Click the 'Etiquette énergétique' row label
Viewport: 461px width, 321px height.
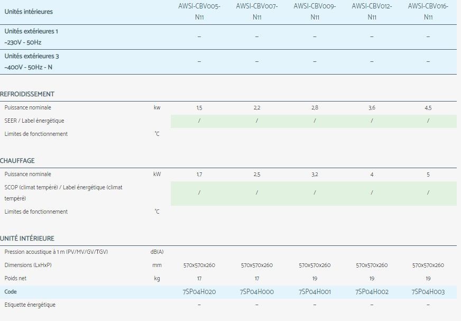[30, 305]
